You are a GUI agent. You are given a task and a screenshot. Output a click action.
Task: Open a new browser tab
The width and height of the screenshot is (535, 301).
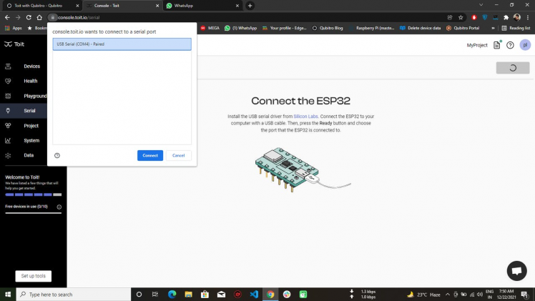tap(250, 6)
